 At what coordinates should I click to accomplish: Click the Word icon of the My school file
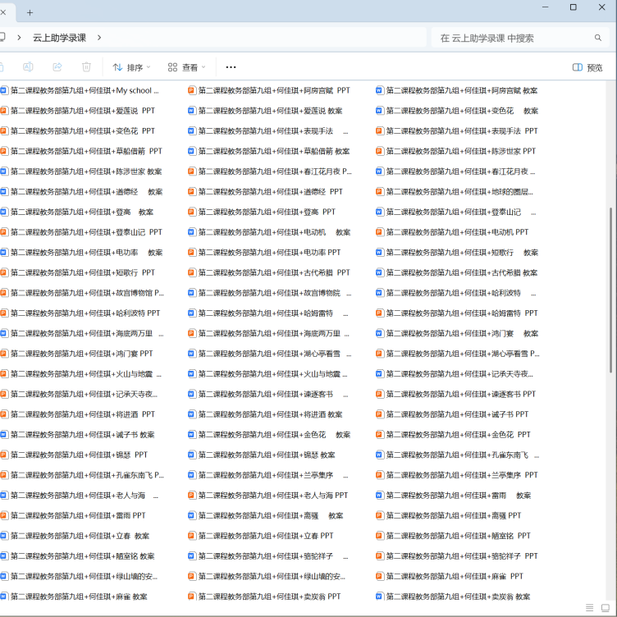tap(4, 90)
